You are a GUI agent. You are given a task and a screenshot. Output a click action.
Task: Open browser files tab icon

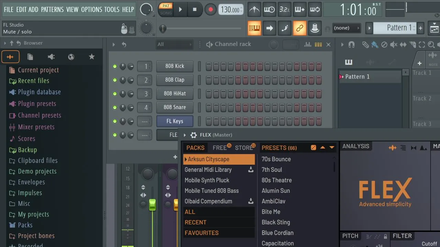pyautogui.click(x=30, y=57)
